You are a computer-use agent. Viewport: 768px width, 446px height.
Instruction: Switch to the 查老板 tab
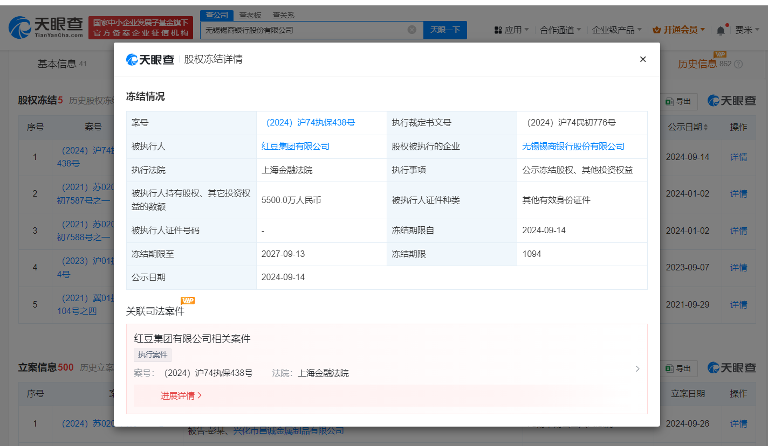250,15
